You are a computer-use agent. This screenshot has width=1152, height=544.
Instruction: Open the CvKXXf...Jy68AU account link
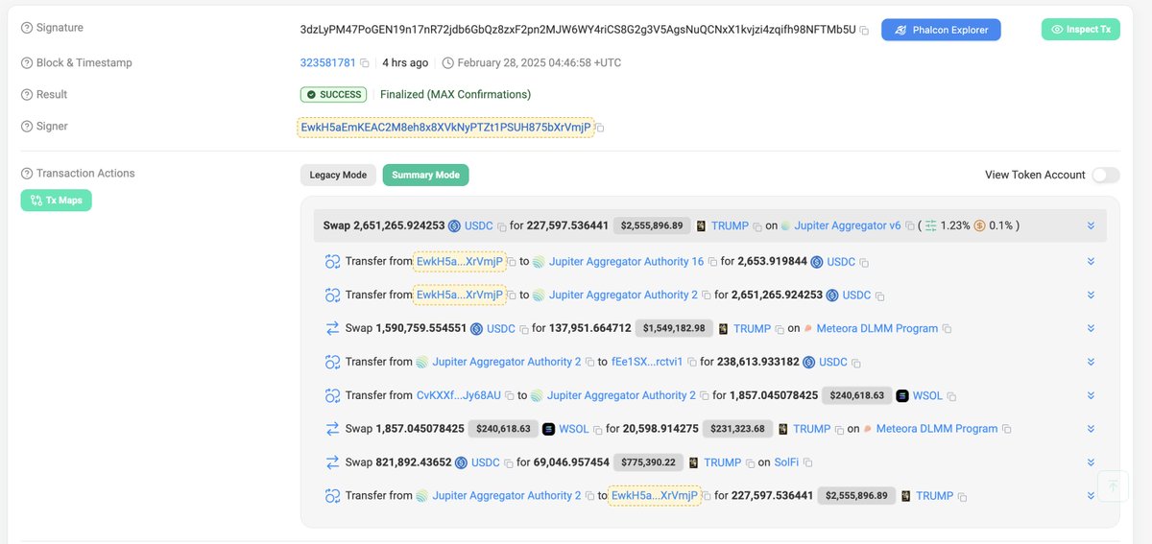point(459,395)
